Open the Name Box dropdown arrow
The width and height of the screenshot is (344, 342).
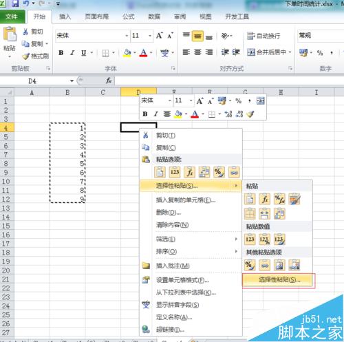(x=72, y=81)
